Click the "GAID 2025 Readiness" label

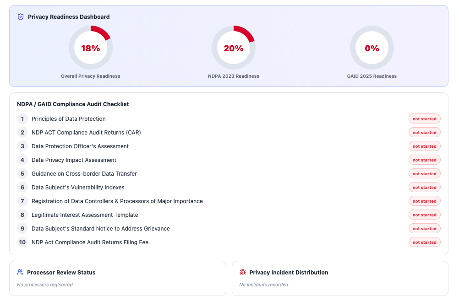(372, 76)
